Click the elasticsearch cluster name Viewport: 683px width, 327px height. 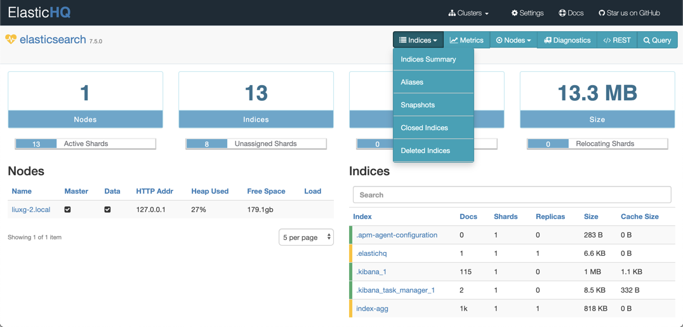[x=53, y=39]
